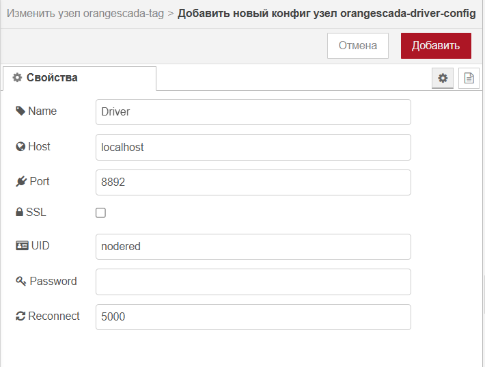Click the ID card icon beside UID
The image size is (485, 367).
click(x=22, y=246)
